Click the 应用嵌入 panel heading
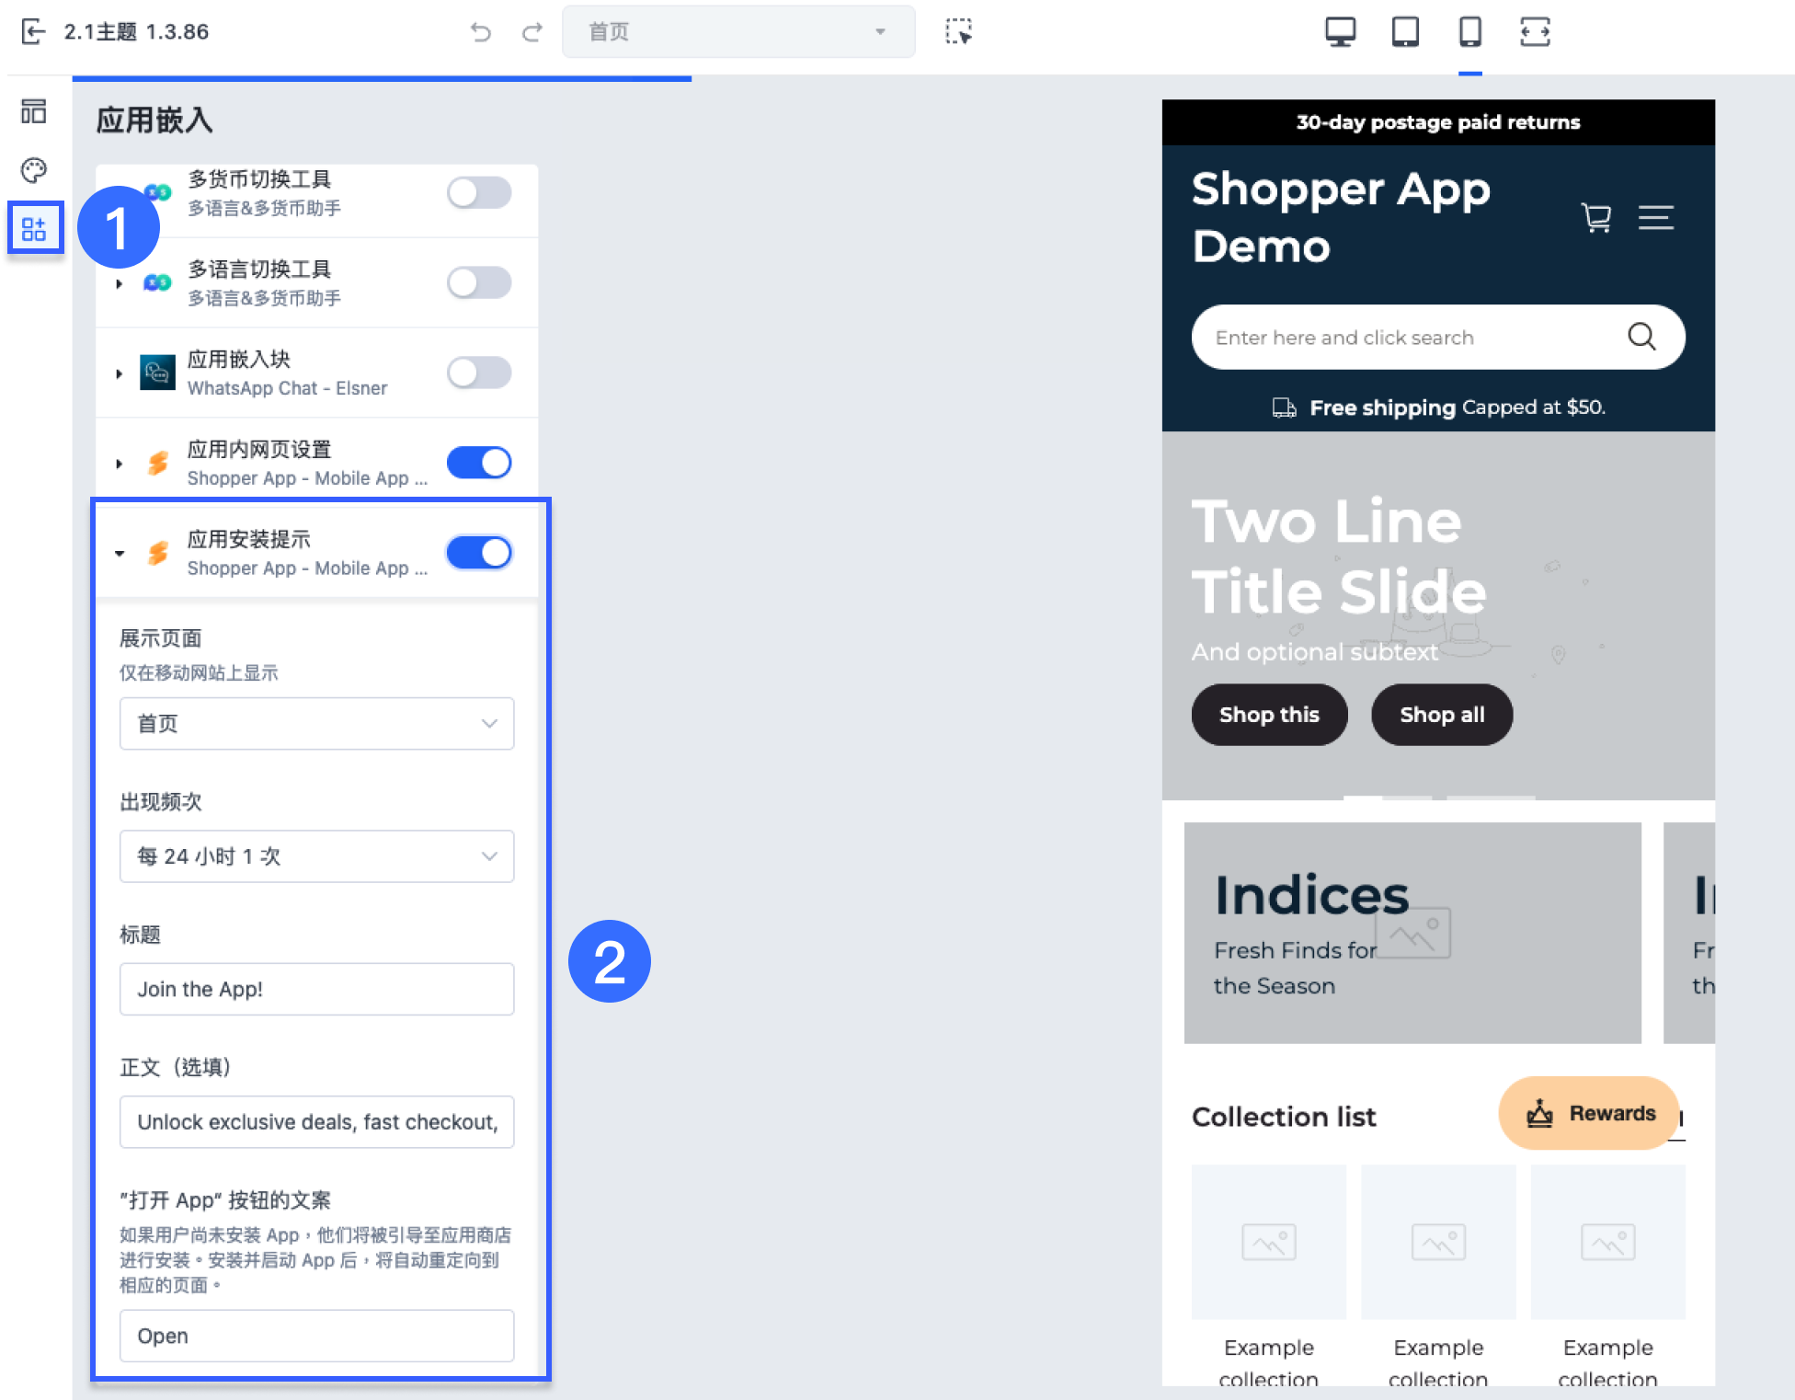 pos(154,120)
